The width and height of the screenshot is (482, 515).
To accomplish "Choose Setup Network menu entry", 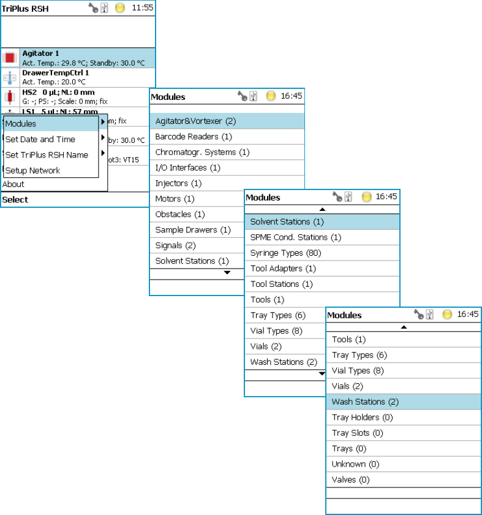I will coord(51,170).
